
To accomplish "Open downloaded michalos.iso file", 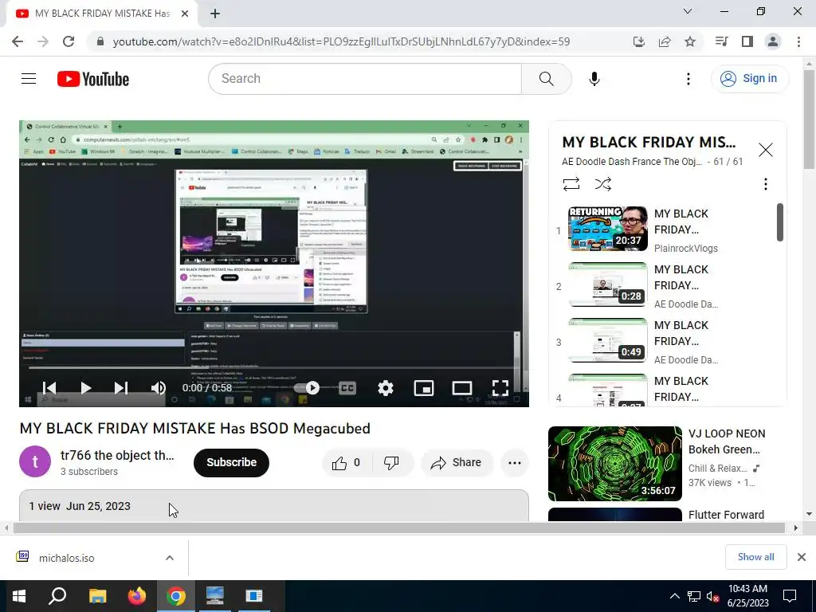I will [x=67, y=558].
